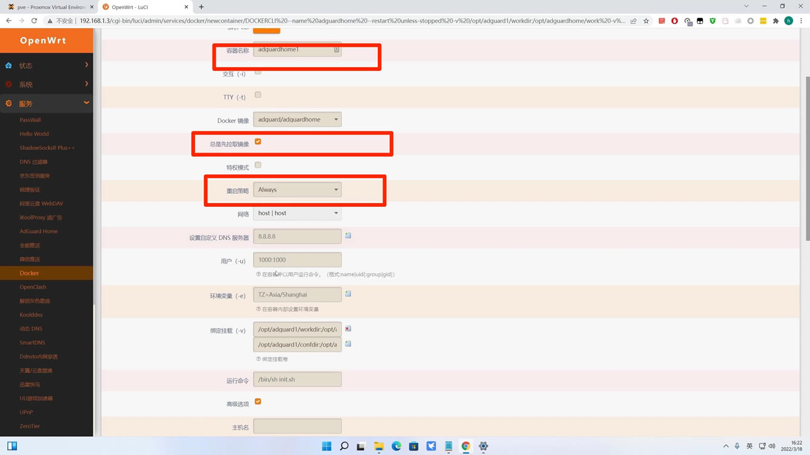Click the browser back arrow
Screen dimensions: 810x455
pos(8,21)
